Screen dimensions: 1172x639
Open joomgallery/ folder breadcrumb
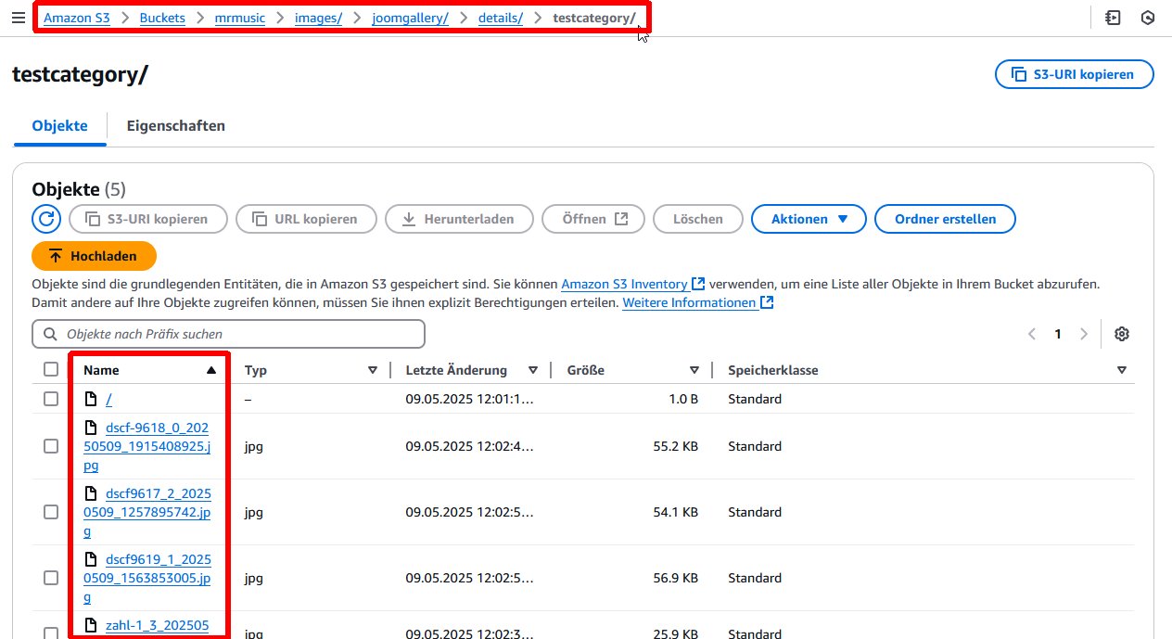(410, 18)
